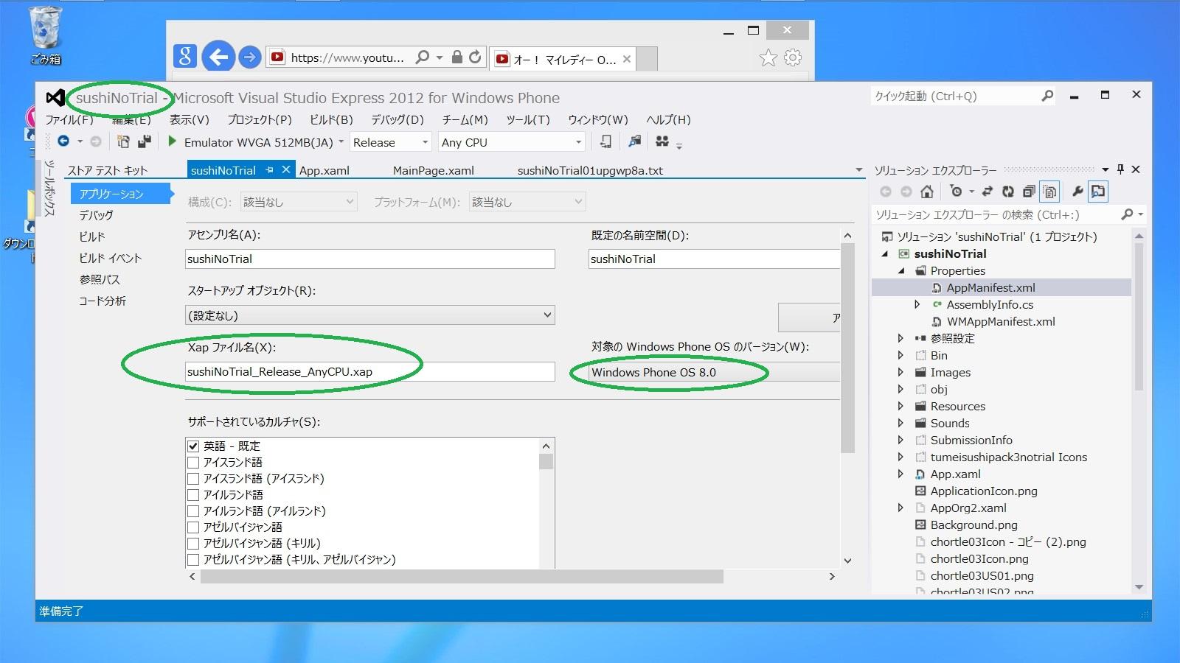Switch to the MainPage.xaml tab
This screenshot has height=663, width=1180.
pos(434,170)
